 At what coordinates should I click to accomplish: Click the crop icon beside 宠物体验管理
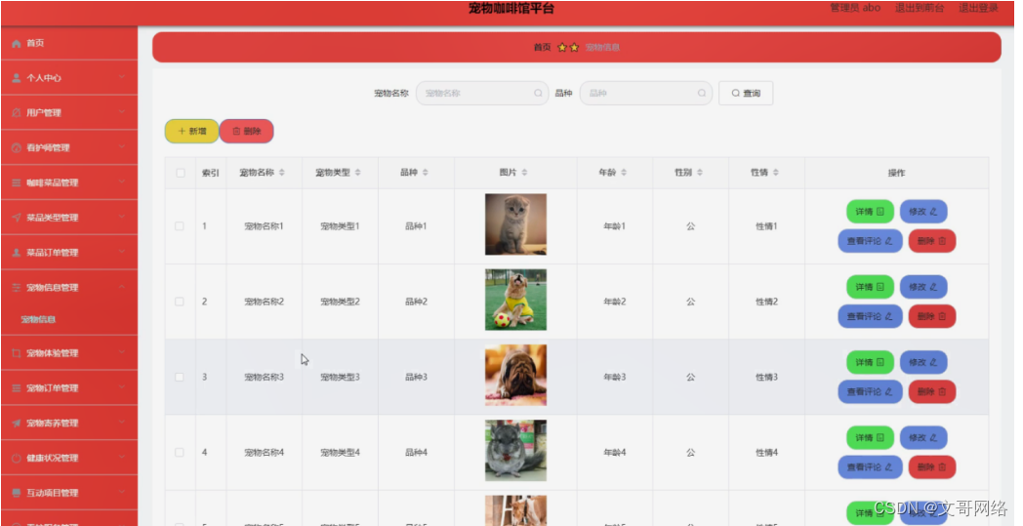pos(17,353)
